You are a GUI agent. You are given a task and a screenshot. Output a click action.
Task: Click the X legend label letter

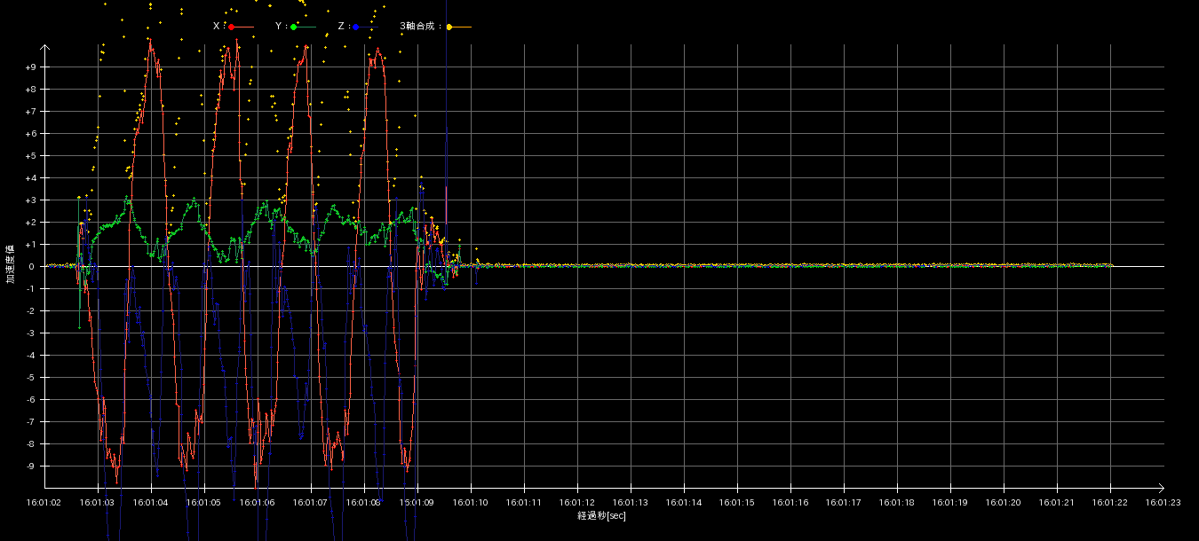pyautogui.click(x=216, y=27)
